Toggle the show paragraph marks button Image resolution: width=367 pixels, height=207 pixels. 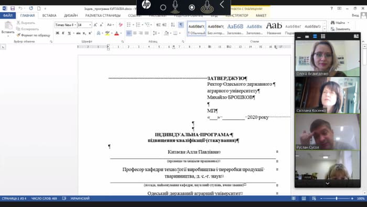click(181, 25)
